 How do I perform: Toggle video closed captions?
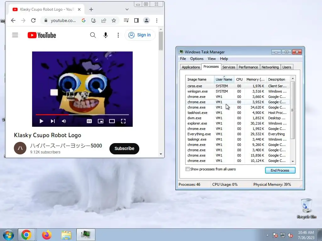pyautogui.click(x=89, y=121)
